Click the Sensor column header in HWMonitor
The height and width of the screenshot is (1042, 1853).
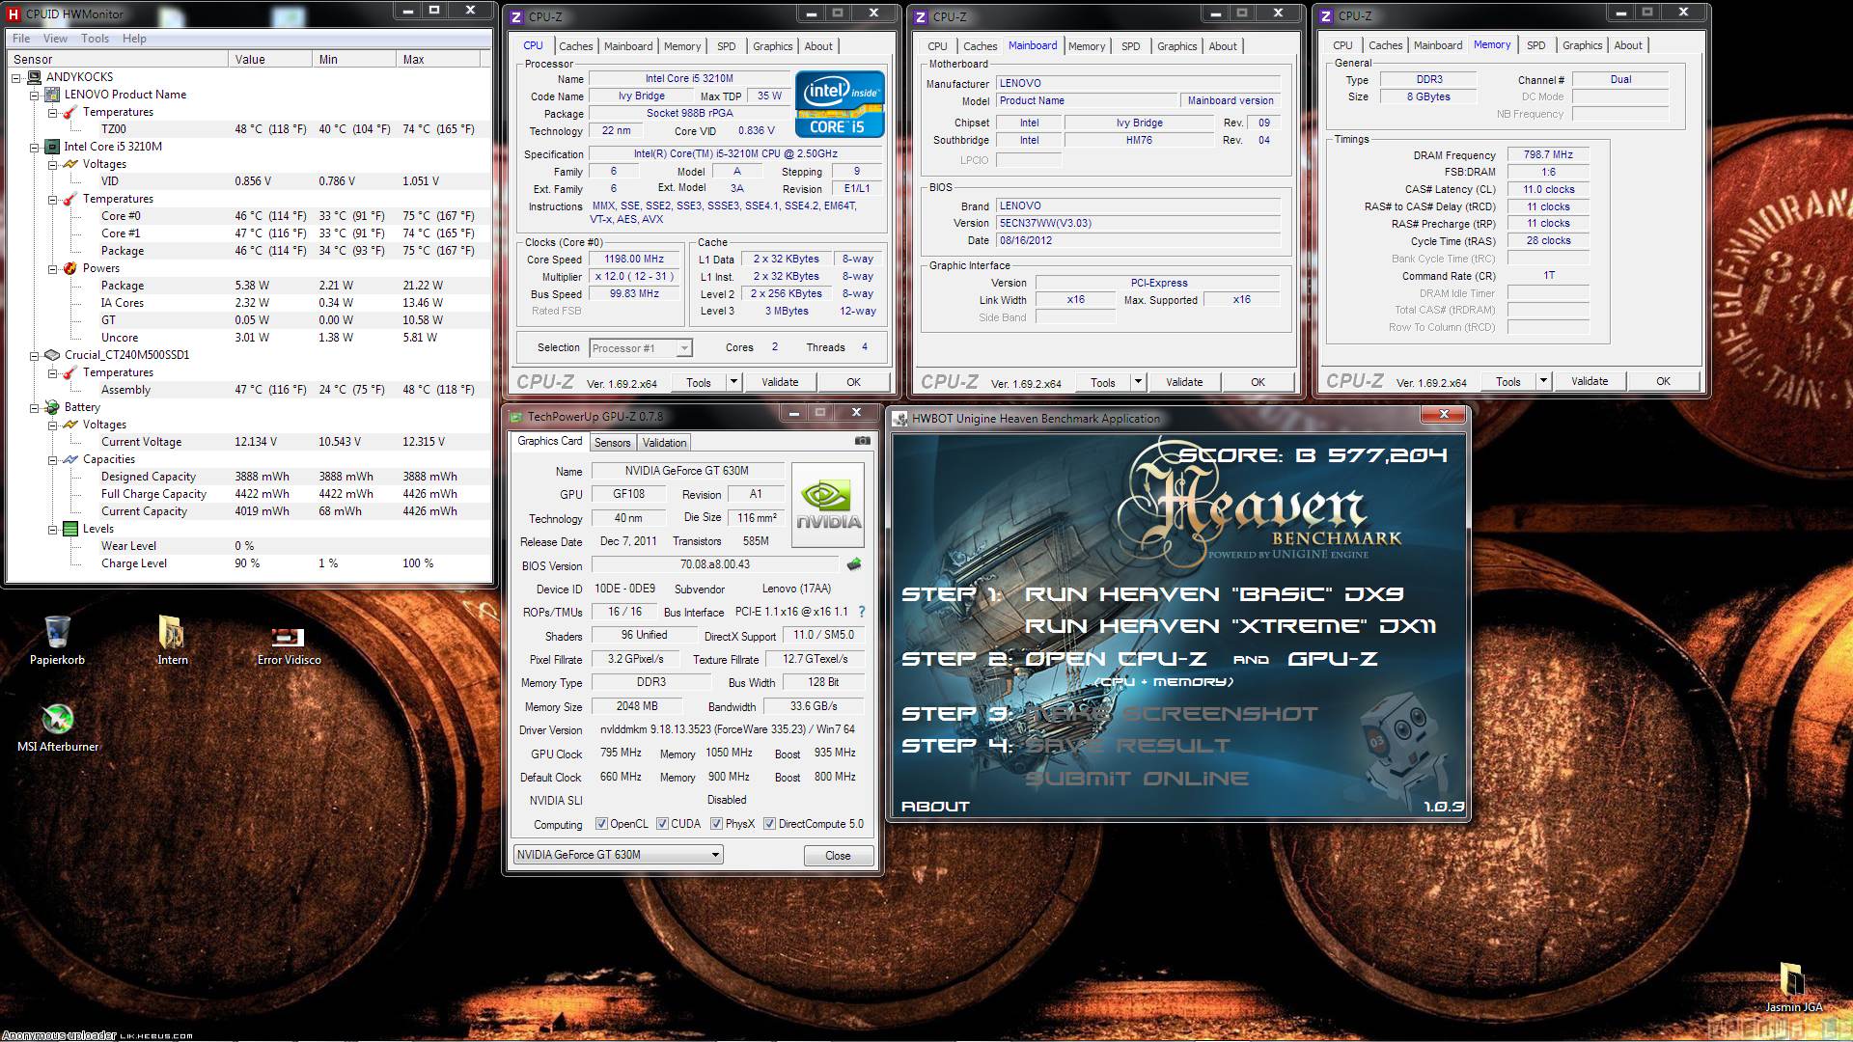118,59
